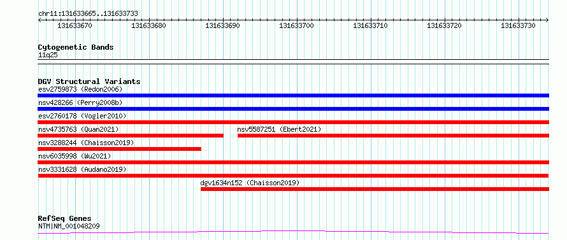
Task: Click the NTM|NM_001048209 gene label
Action: click(x=69, y=226)
